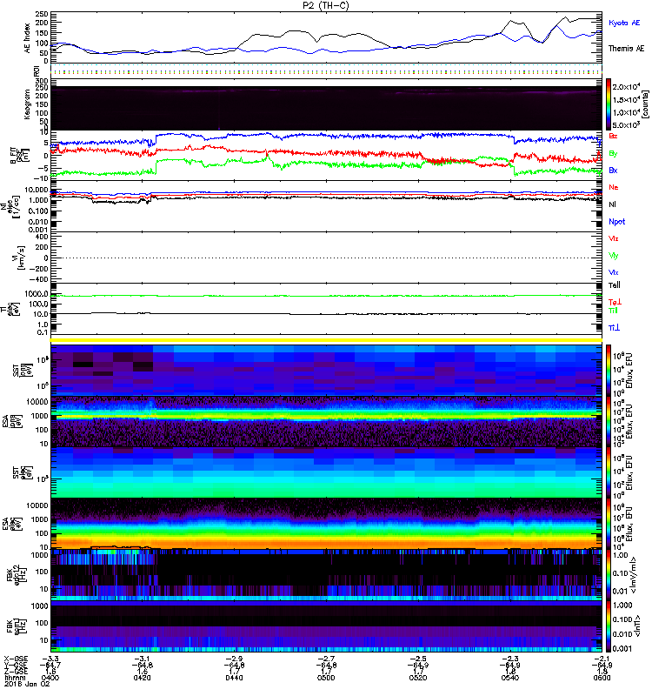Image resolution: width=652 pixels, height=696 pixels.
Task: Select the black Themis AE legend label
Action: (626, 49)
